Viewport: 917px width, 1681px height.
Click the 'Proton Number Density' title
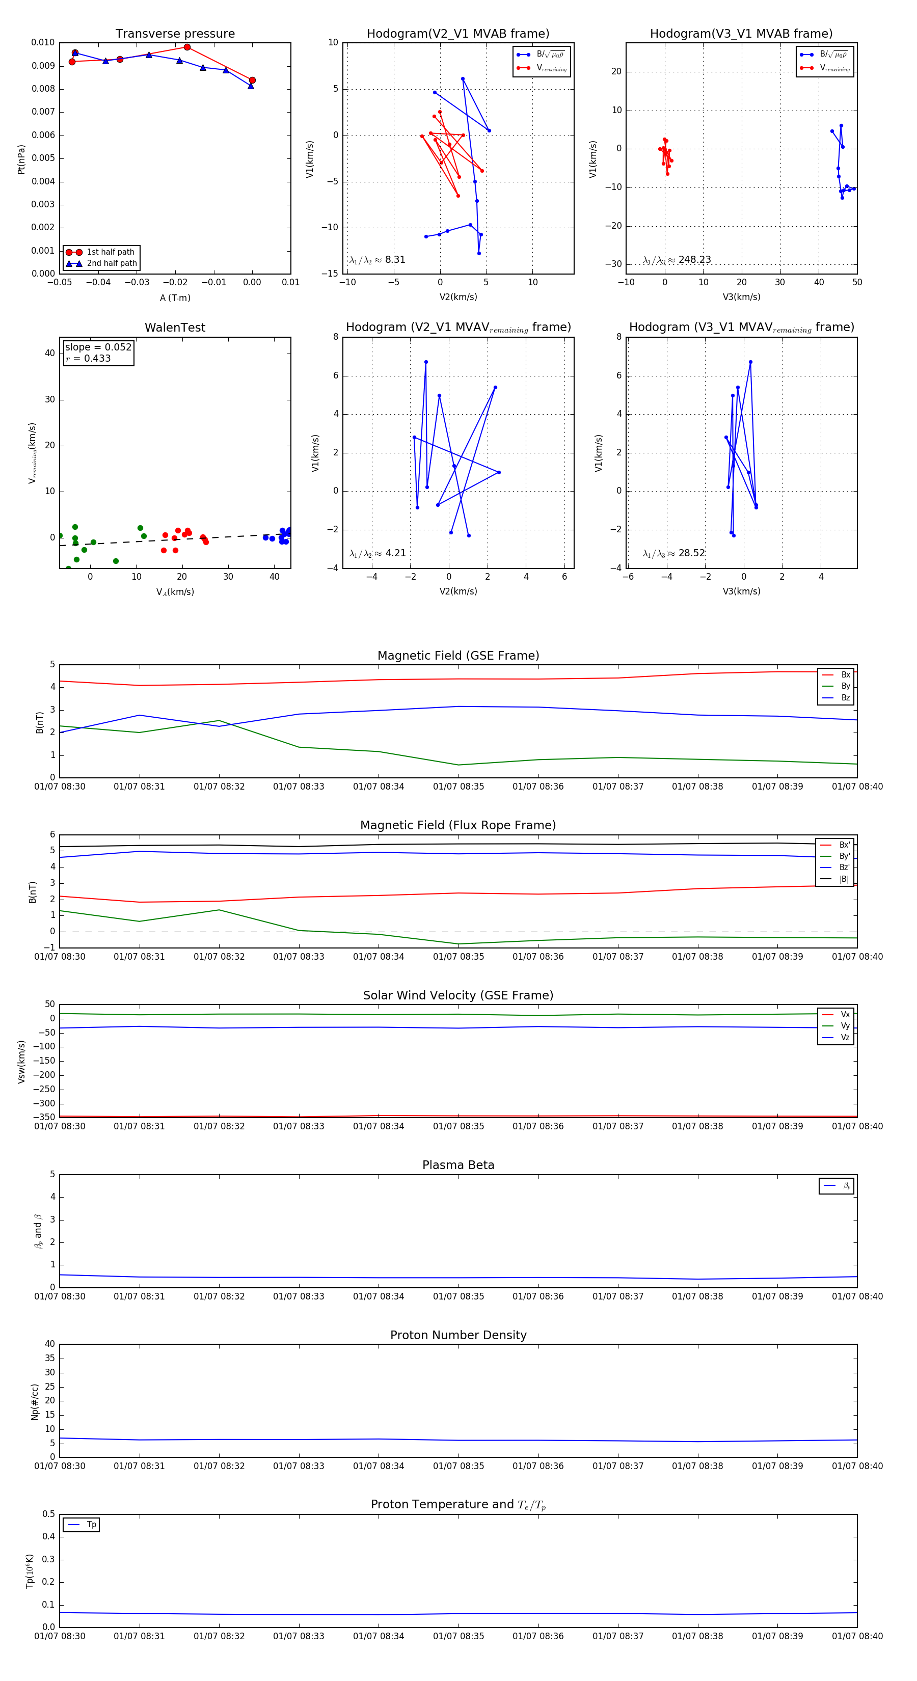tap(458, 1335)
